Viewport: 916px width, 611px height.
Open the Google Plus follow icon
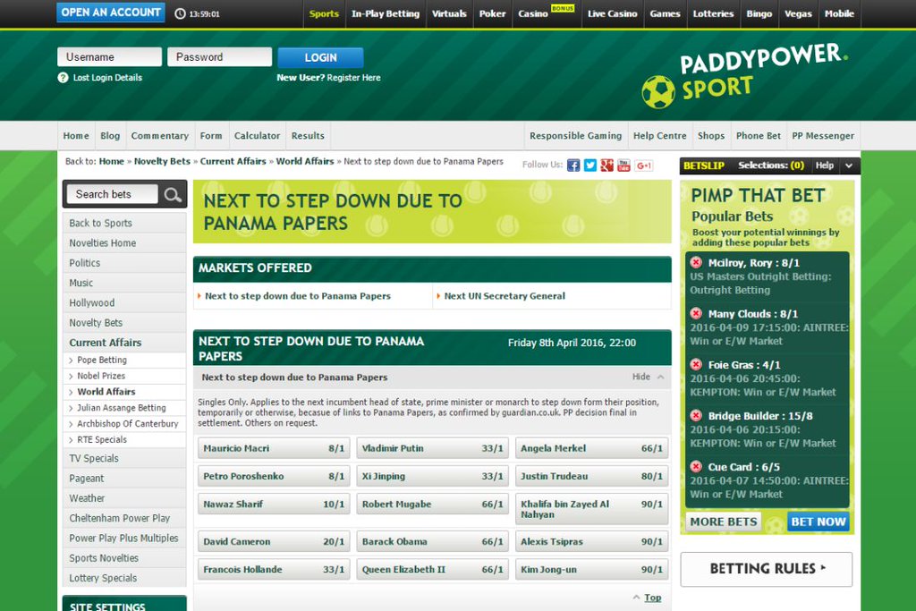[607, 165]
